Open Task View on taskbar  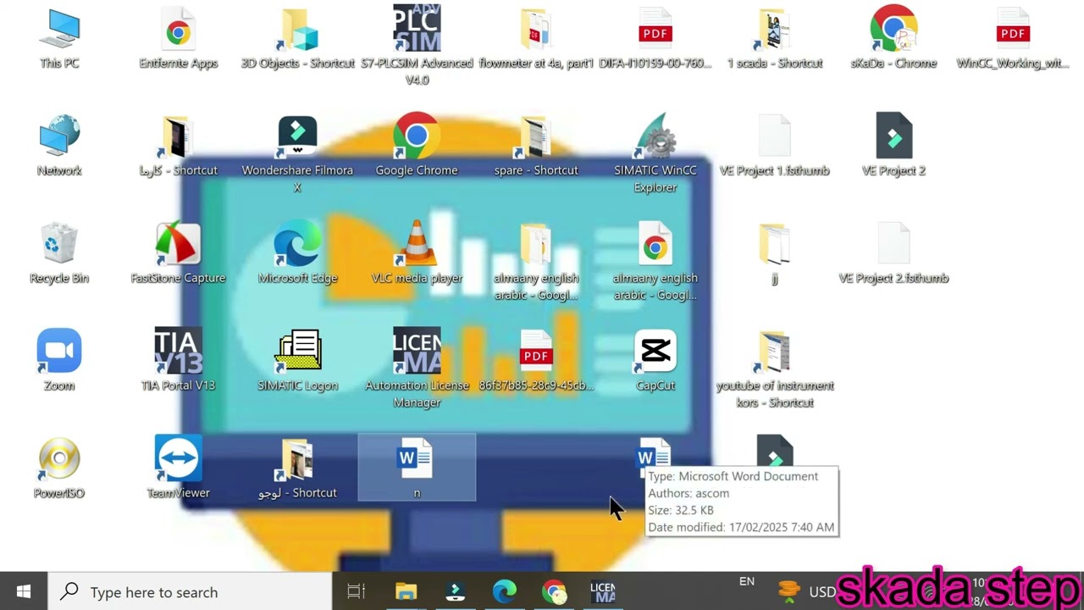point(357,591)
